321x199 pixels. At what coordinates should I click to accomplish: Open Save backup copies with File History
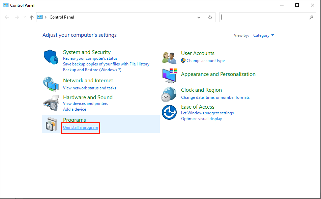pyautogui.click(x=106, y=64)
